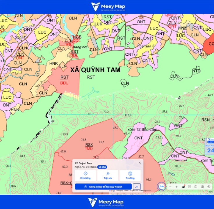Open Tiện ích utilities
Screen dimensions: 214x209
click(108, 175)
